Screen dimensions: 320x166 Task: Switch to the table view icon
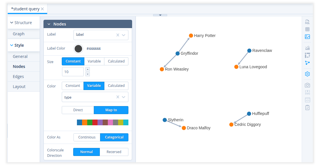pos(307,29)
